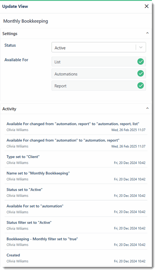Toggle the Report availability checkmark
Viewport: 157px width, 272px height.
[140, 86]
